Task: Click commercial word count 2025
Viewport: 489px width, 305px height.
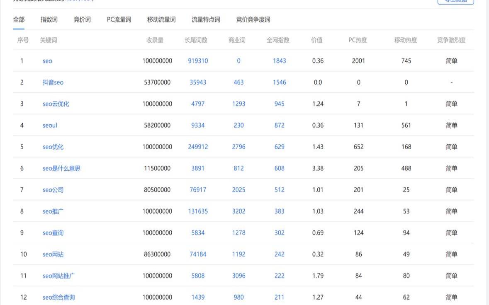Action: pyautogui.click(x=238, y=190)
